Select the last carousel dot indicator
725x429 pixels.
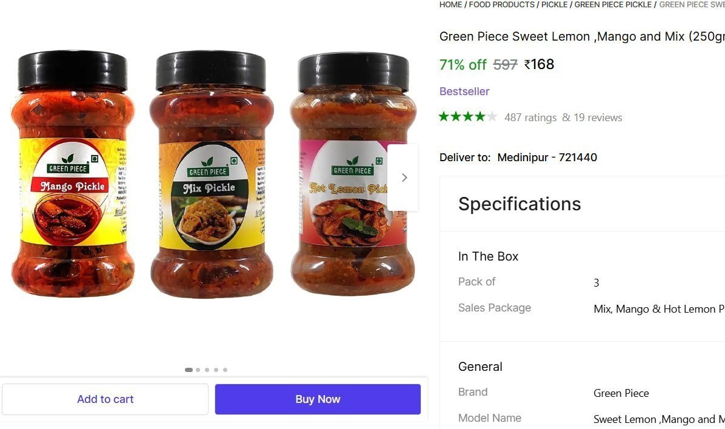(225, 369)
